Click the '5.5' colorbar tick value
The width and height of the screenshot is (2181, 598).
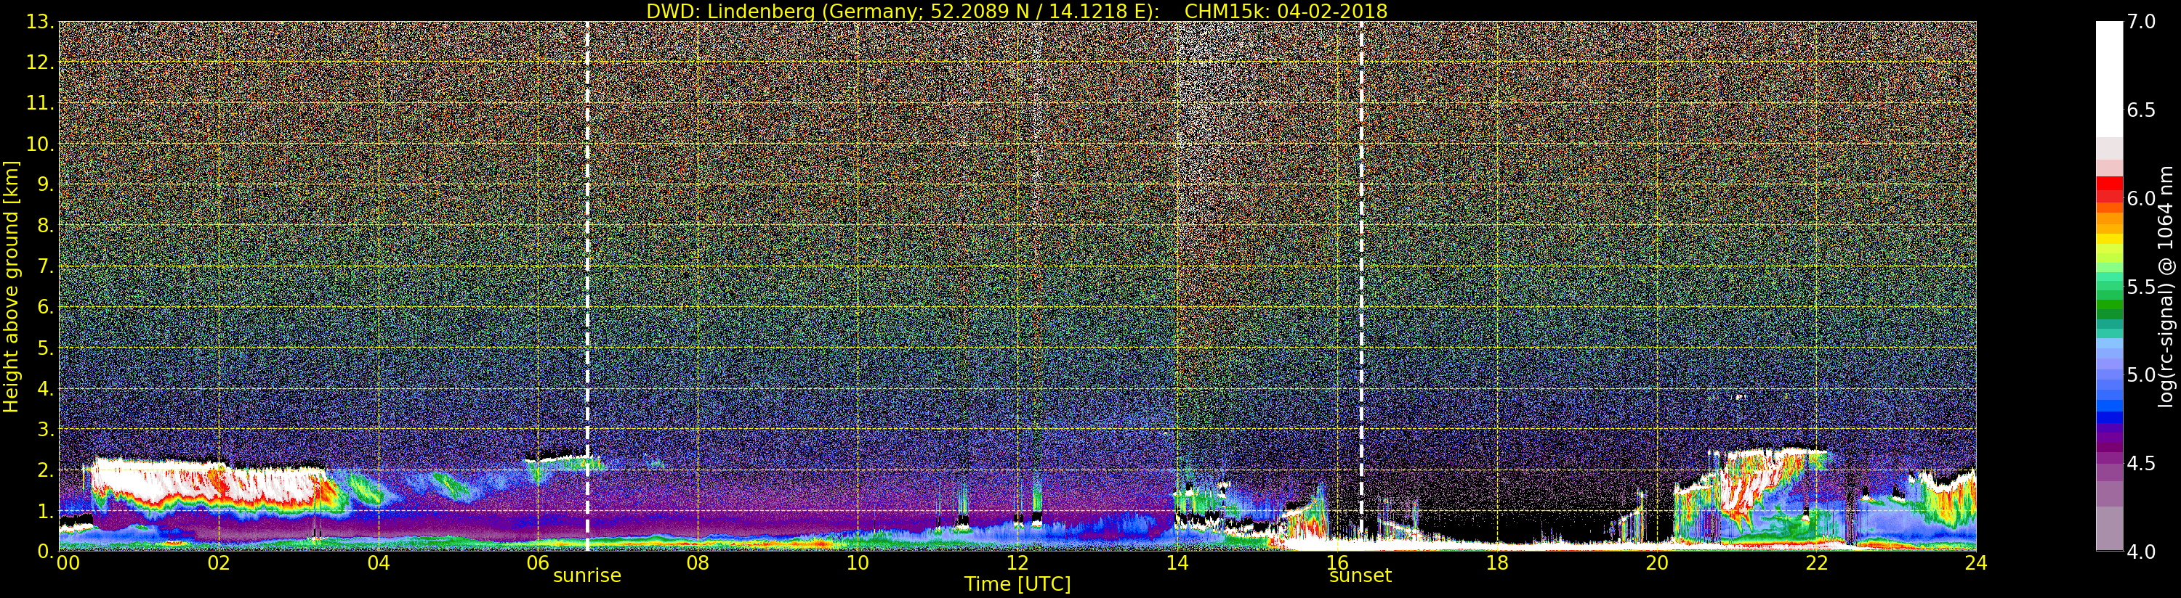(2141, 287)
